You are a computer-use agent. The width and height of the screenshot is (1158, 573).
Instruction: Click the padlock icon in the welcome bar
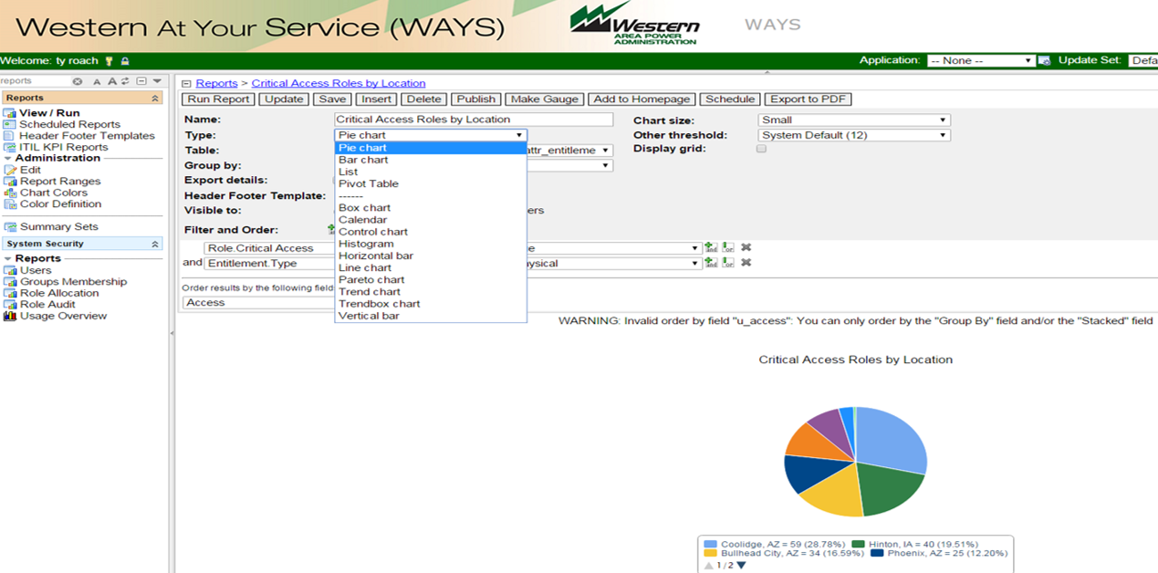(x=125, y=61)
